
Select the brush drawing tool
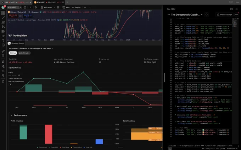click(3, 36)
